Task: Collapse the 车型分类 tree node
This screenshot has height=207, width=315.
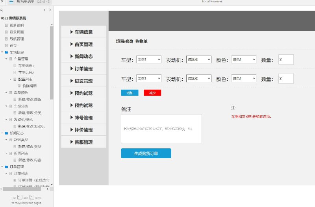Action: tap(6, 106)
